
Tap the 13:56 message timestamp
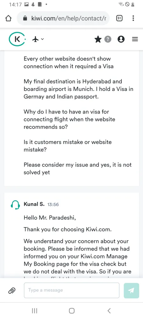[53, 204]
